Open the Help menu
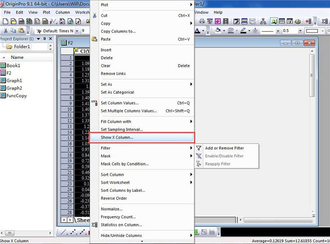The image size is (330, 244). [218, 12]
